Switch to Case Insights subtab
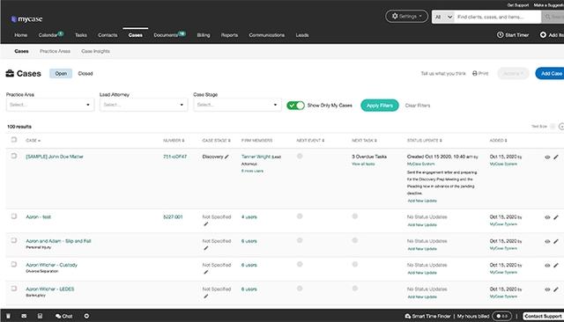This screenshot has width=564, height=322. [x=95, y=51]
